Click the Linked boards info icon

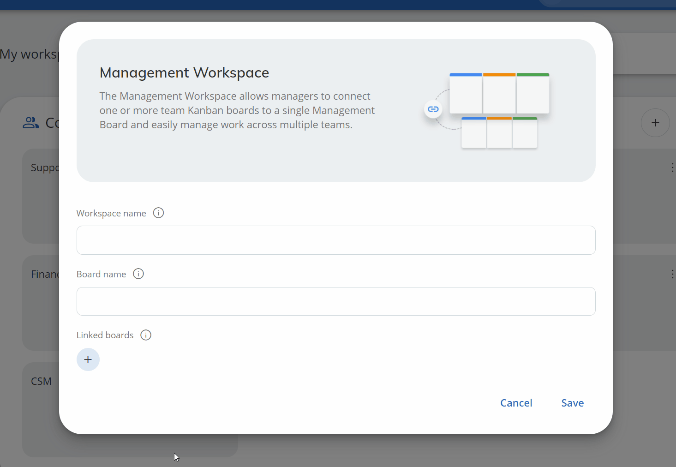(146, 335)
